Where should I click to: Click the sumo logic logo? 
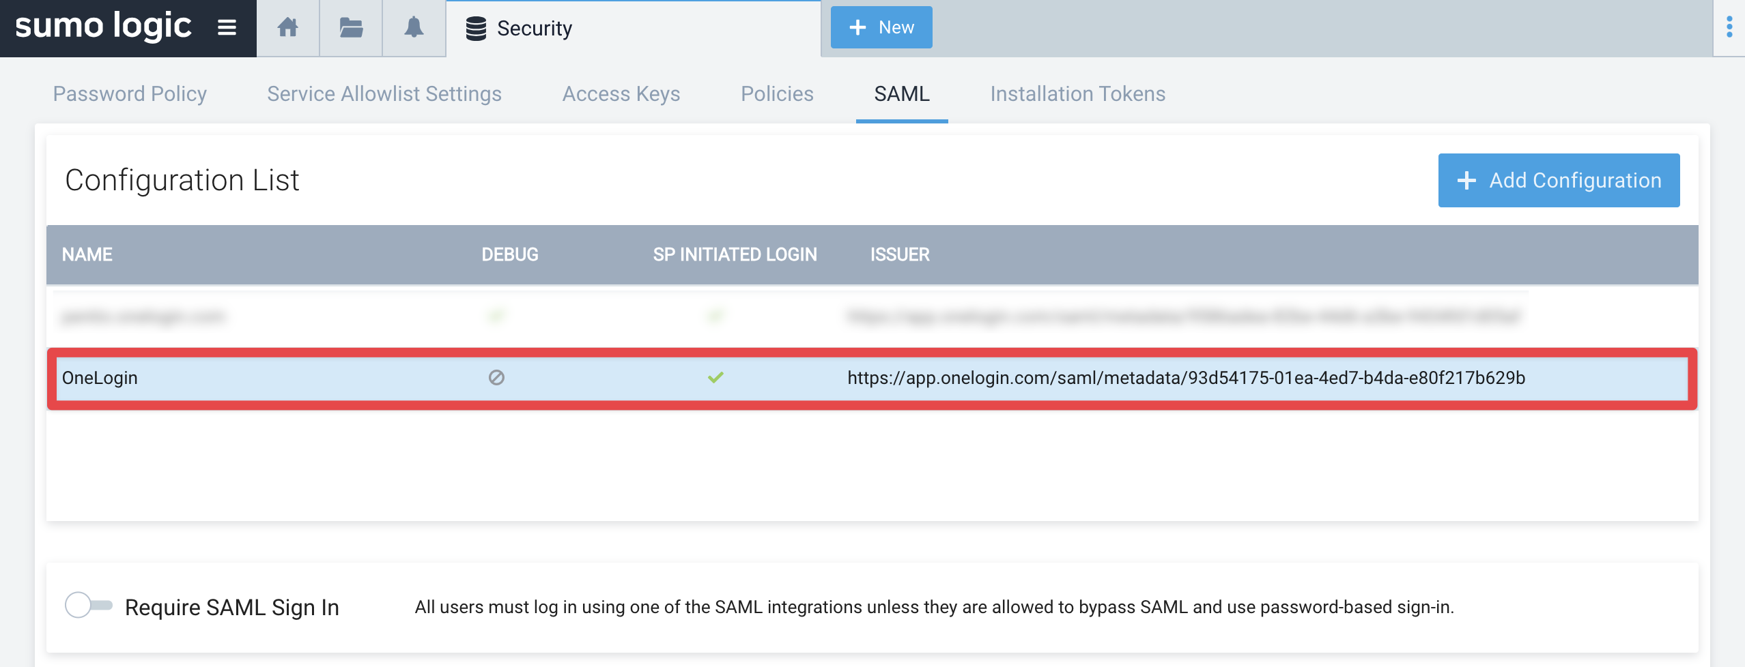[103, 26]
